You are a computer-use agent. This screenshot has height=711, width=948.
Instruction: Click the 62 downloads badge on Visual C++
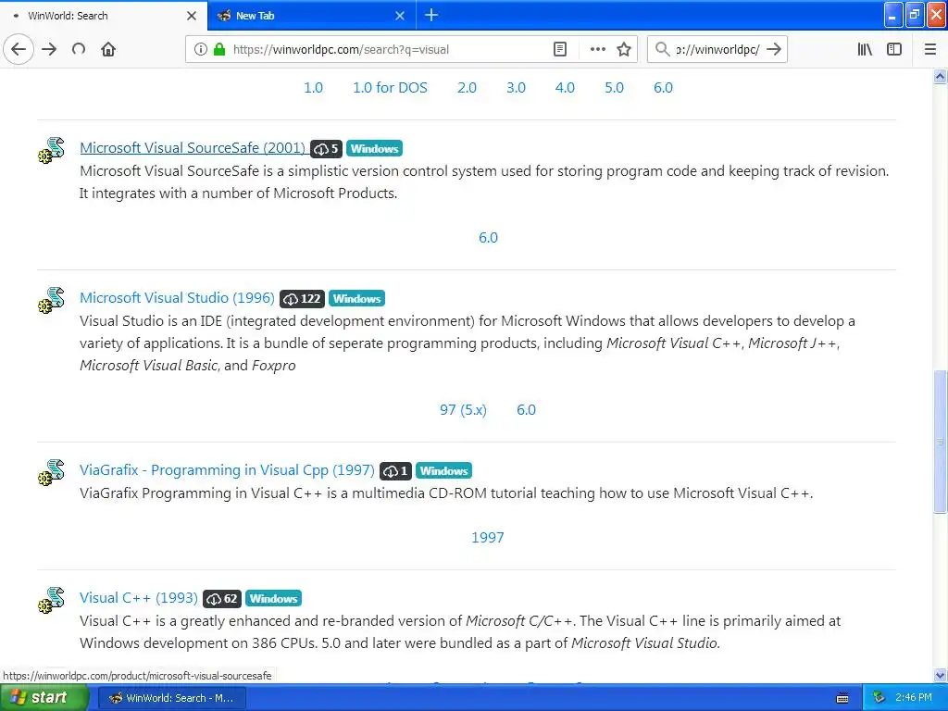pos(222,599)
